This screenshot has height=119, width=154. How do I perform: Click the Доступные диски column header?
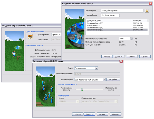(x=109, y=21)
